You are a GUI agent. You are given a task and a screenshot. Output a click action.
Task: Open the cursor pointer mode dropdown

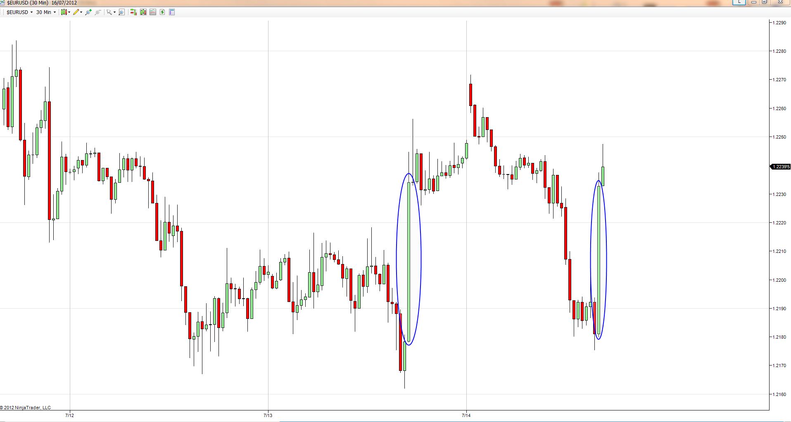[111, 12]
